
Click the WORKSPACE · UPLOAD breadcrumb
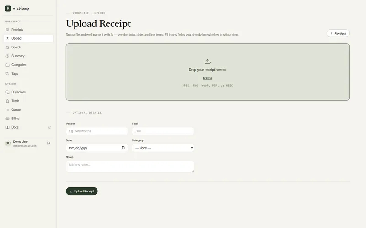tap(89, 13)
